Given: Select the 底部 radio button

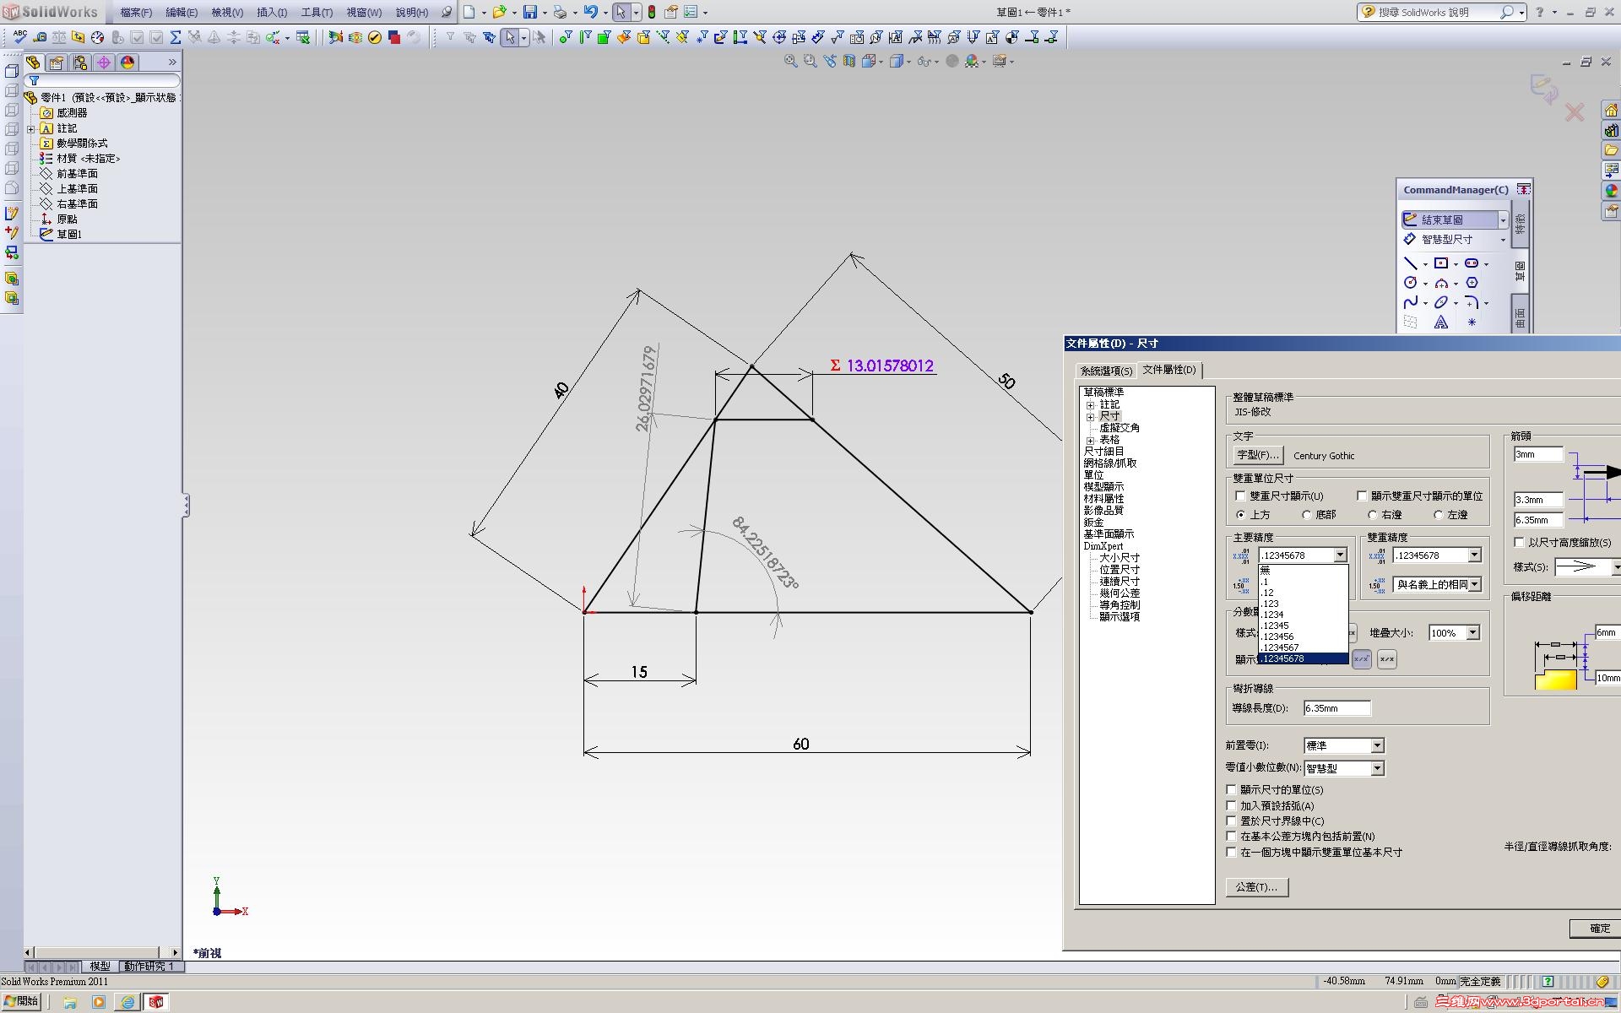Looking at the screenshot, I should [1307, 515].
